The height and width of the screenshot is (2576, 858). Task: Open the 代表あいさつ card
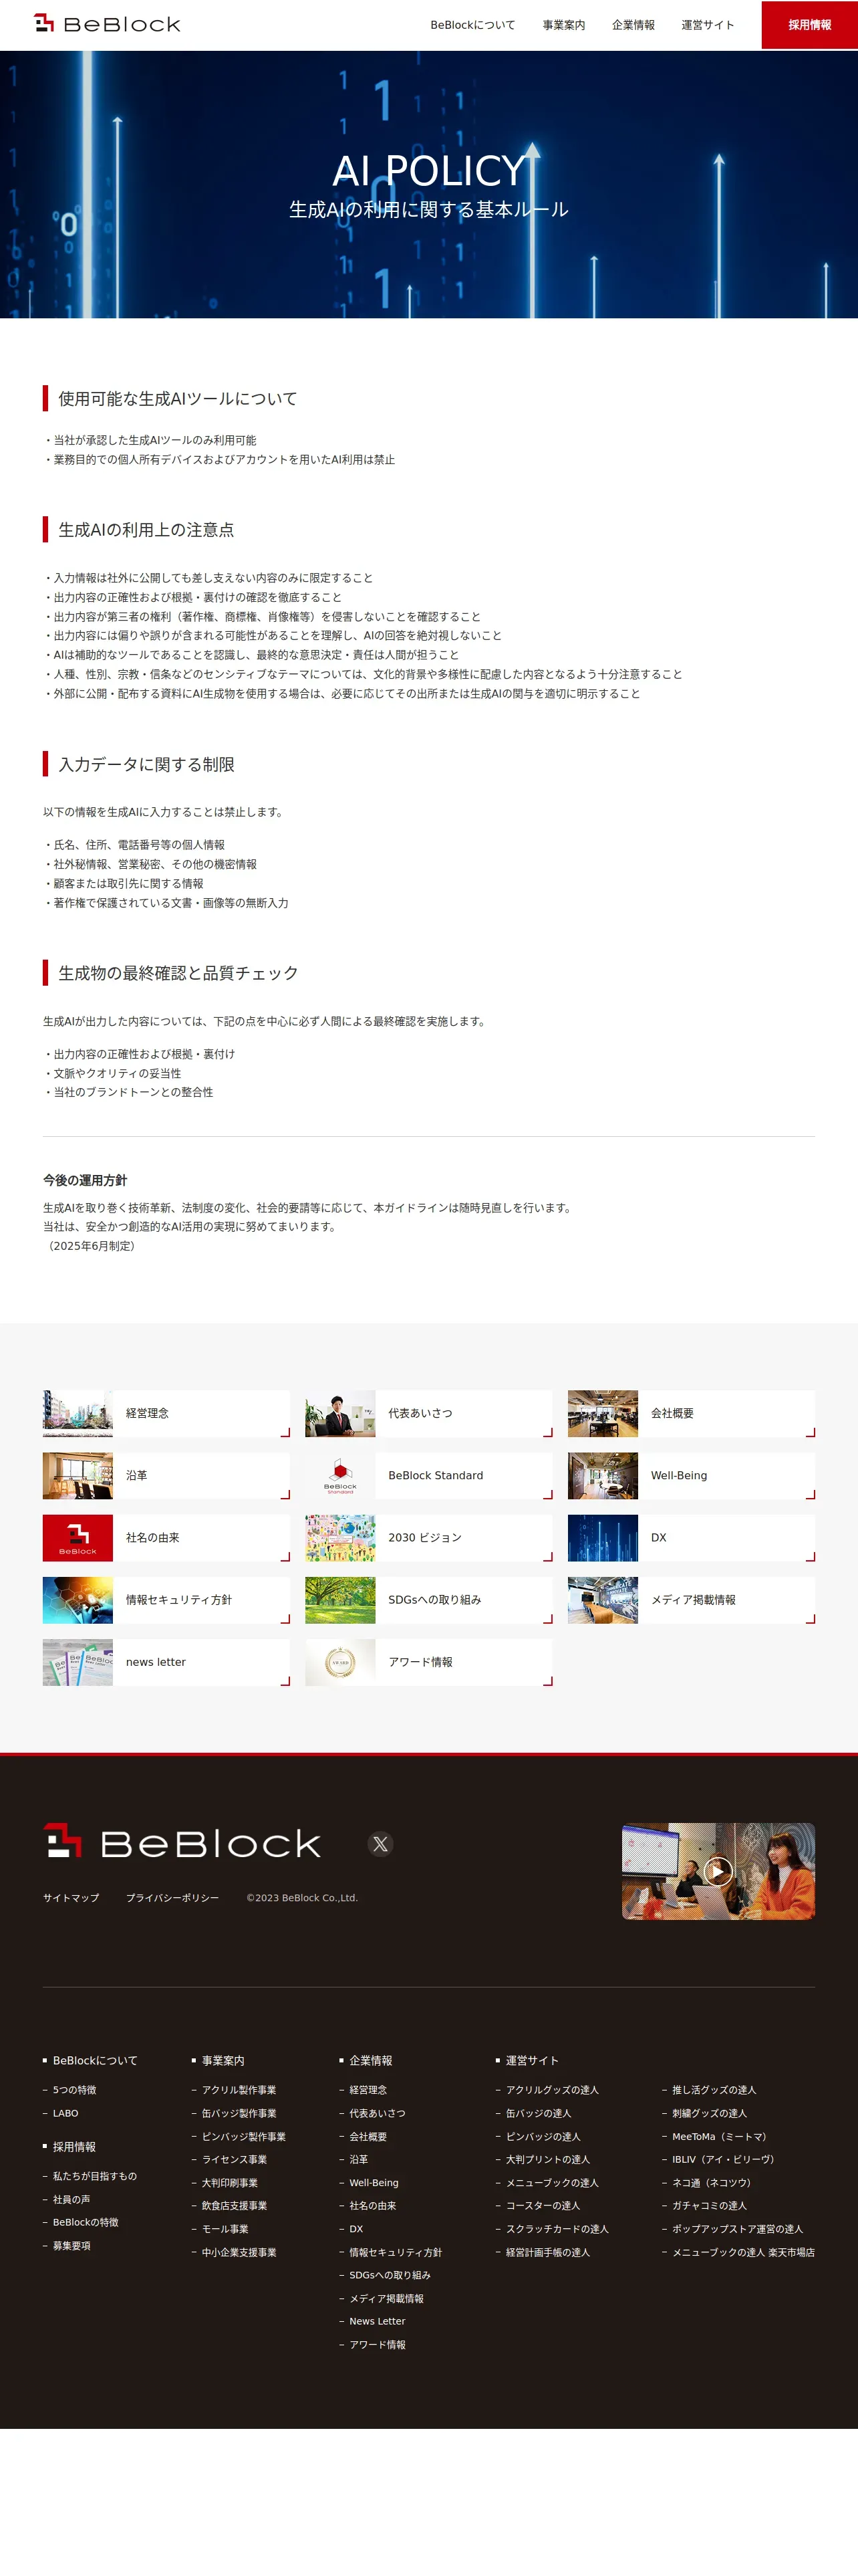click(x=428, y=1413)
